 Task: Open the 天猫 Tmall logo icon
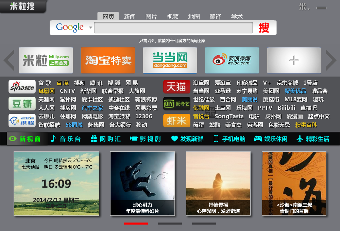pyautogui.click(x=177, y=87)
